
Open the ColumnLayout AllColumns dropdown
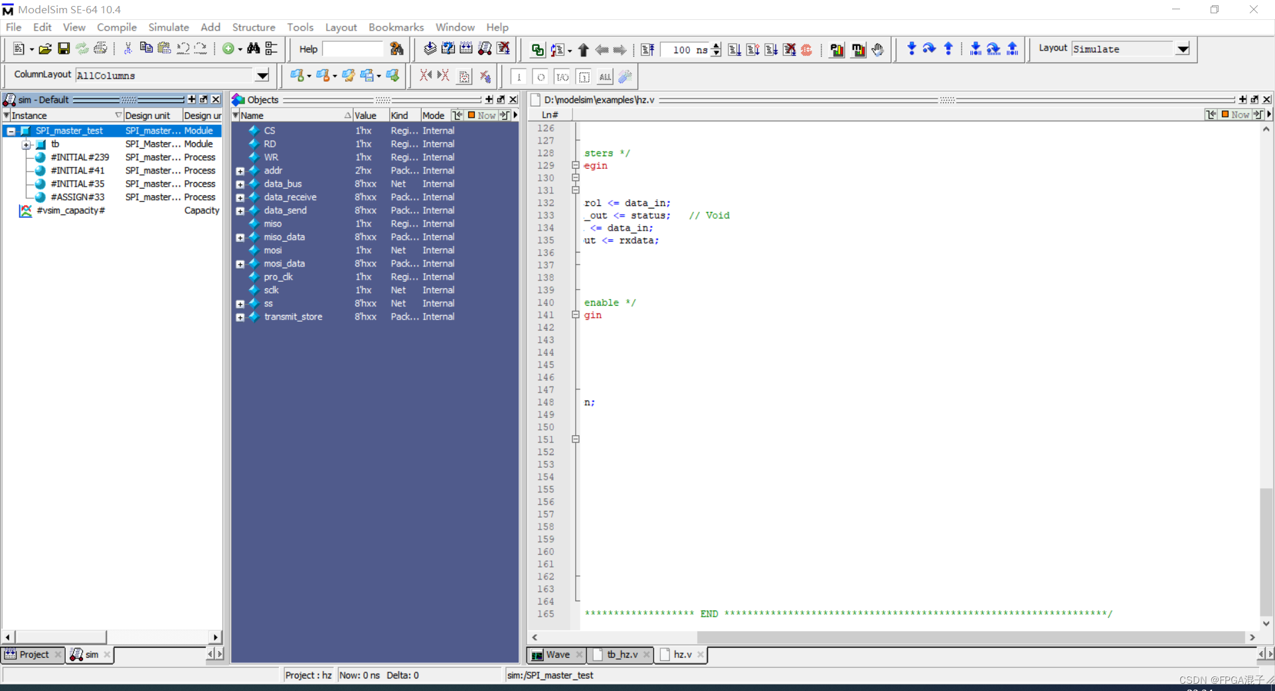(x=262, y=75)
